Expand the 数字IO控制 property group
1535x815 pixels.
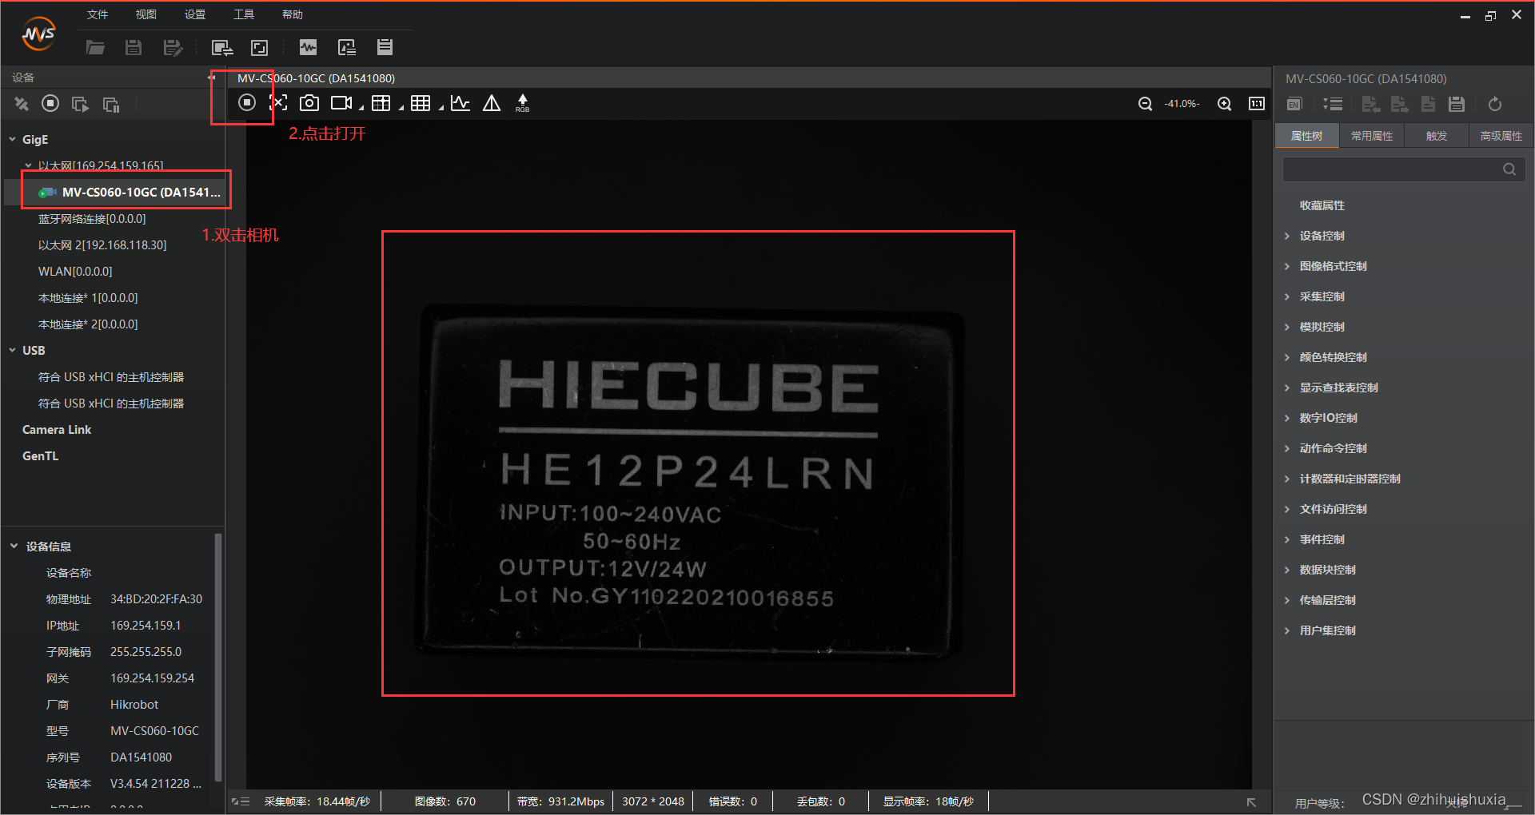coord(1287,418)
